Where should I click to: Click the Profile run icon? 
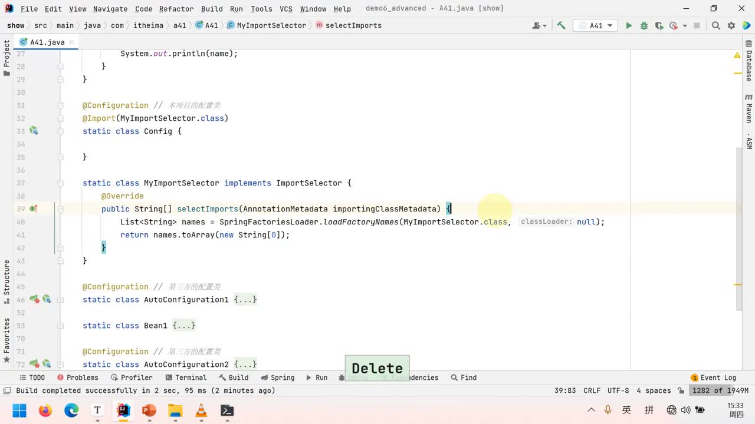click(x=674, y=25)
